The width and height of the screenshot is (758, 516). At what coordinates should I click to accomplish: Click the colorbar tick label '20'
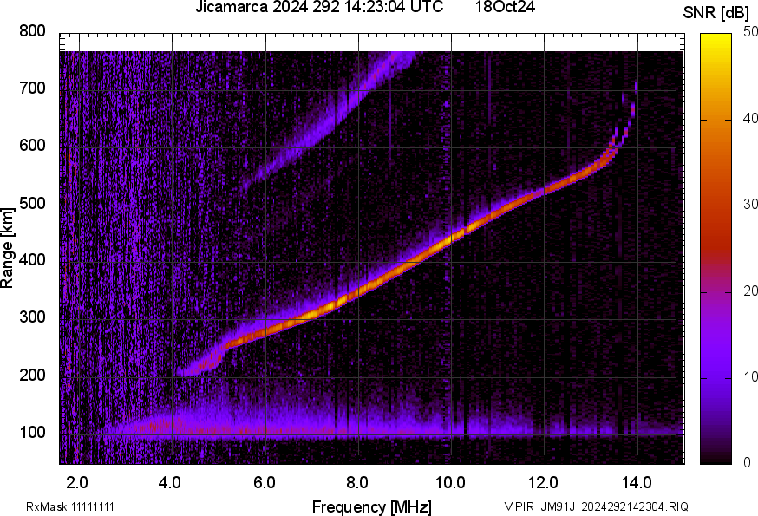pyautogui.click(x=750, y=291)
